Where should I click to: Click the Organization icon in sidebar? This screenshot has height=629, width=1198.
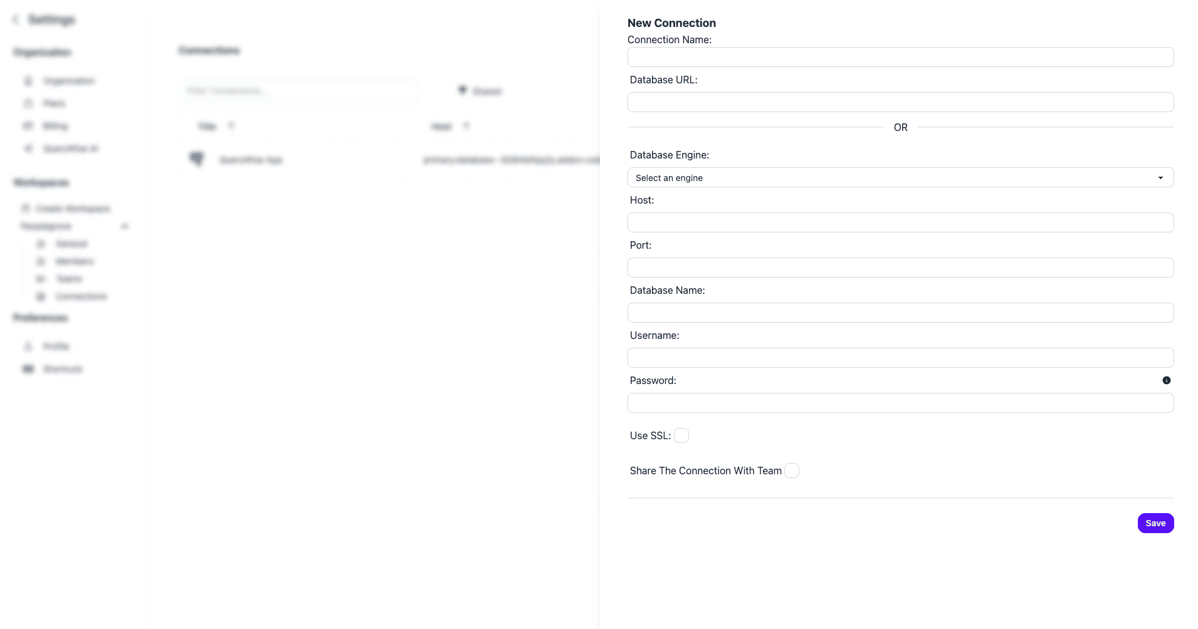pos(28,81)
